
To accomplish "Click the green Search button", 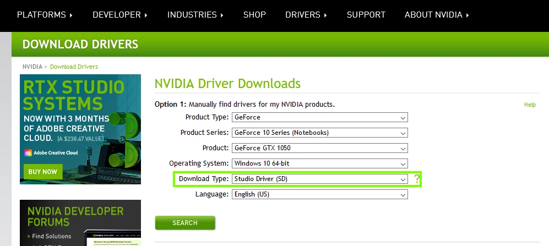I will pos(185,223).
